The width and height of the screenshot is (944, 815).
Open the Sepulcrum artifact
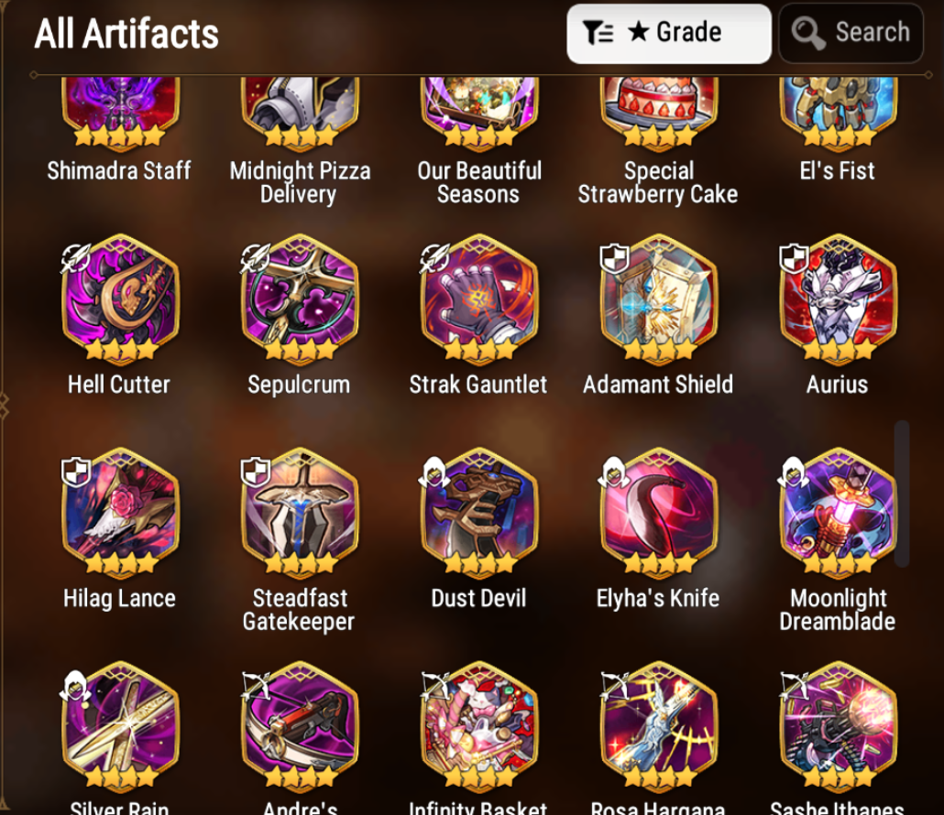(299, 299)
